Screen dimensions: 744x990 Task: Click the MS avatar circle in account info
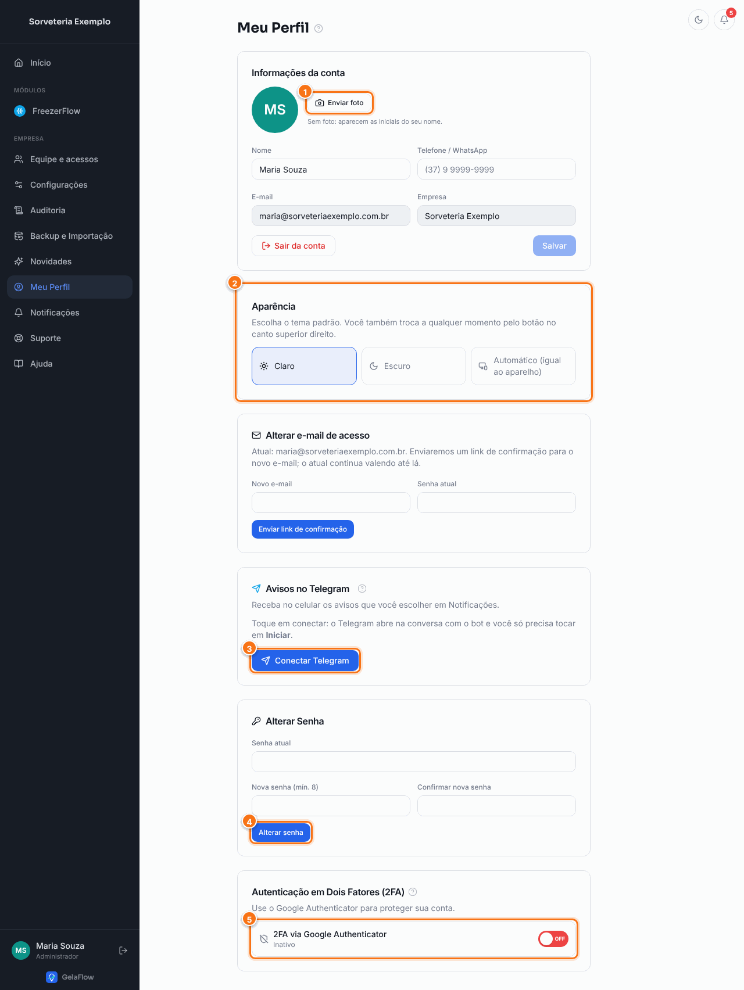pyautogui.click(x=275, y=110)
